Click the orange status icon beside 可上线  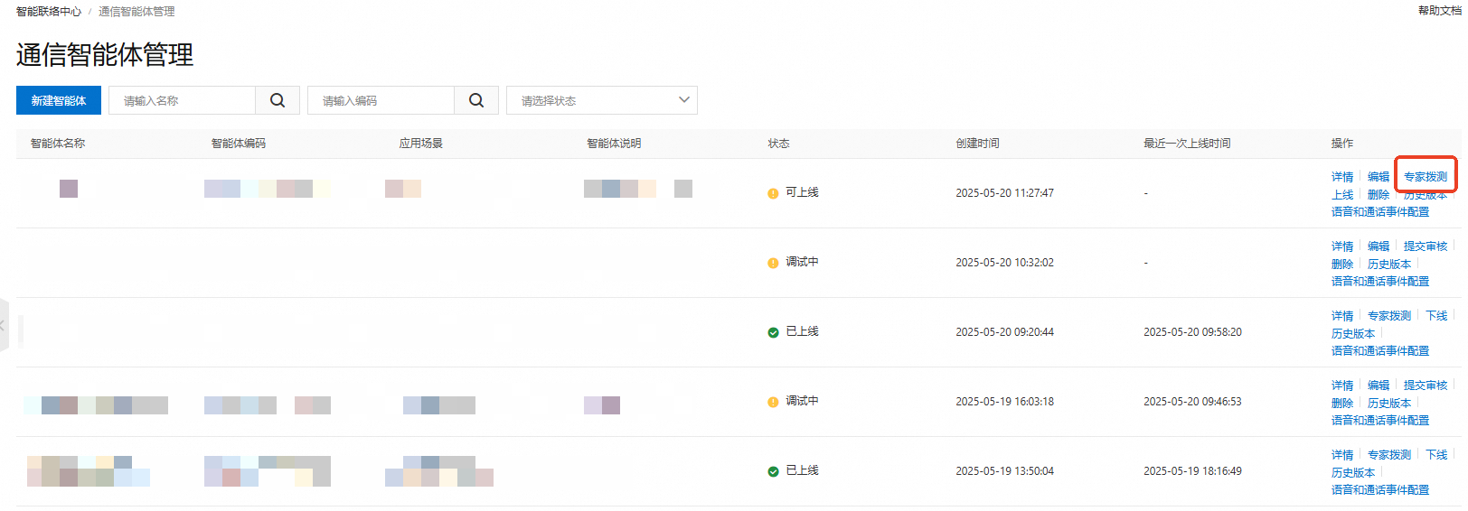[773, 193]
